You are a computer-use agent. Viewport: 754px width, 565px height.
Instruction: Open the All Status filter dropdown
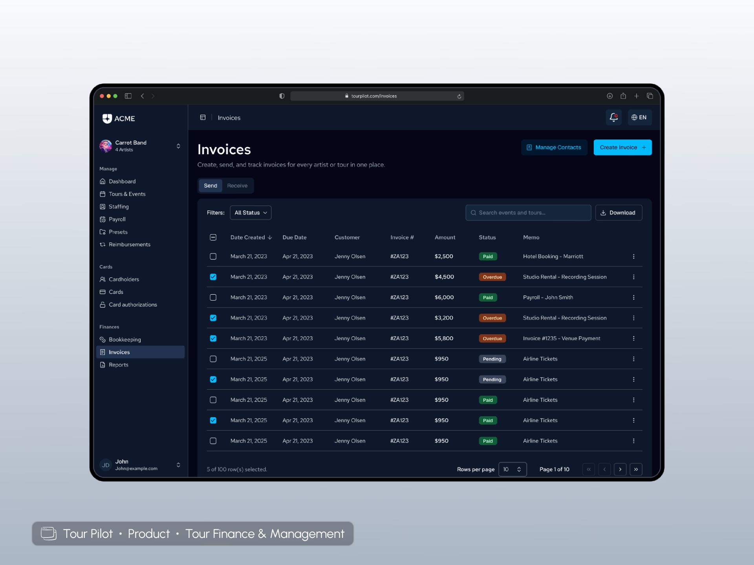click(251, 213)
